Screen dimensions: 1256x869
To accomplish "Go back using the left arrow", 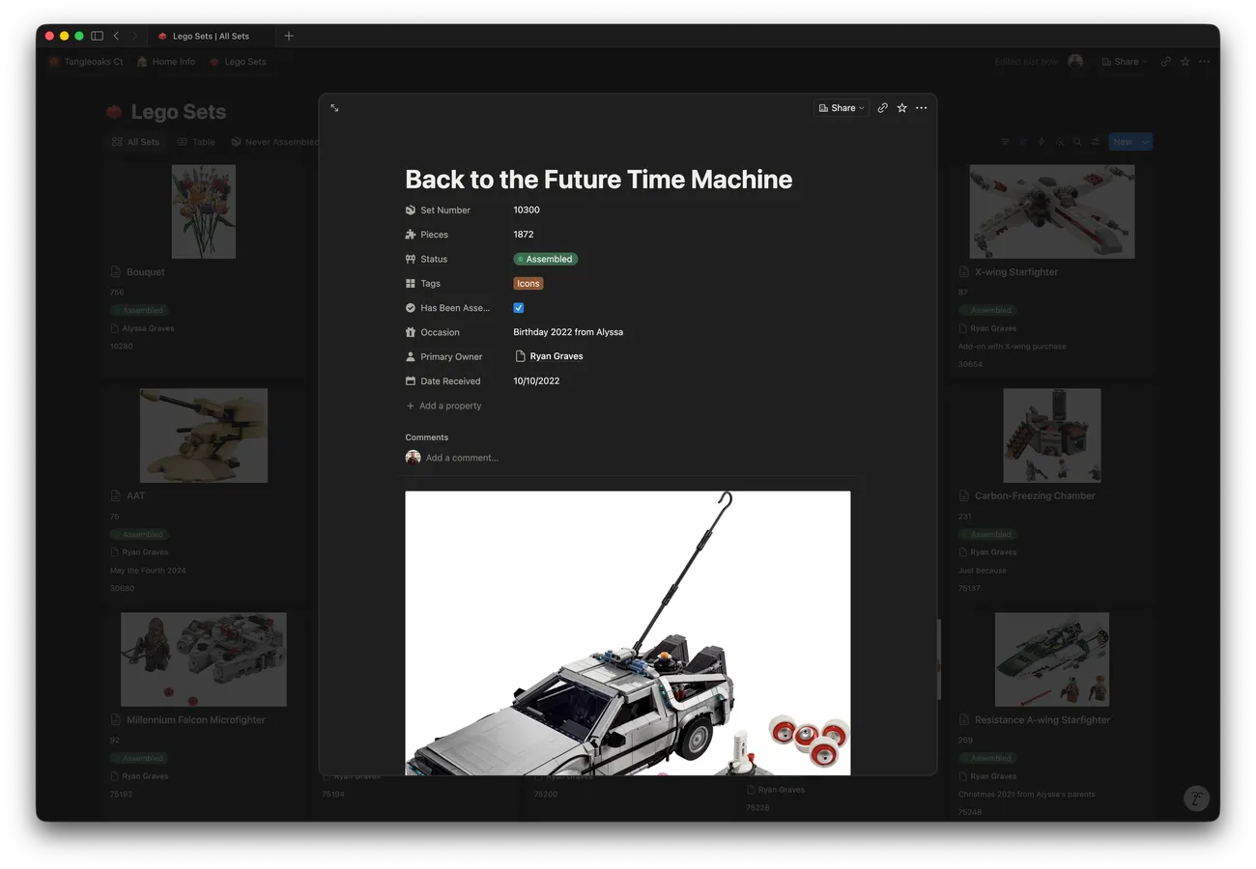I will (116, 36).
